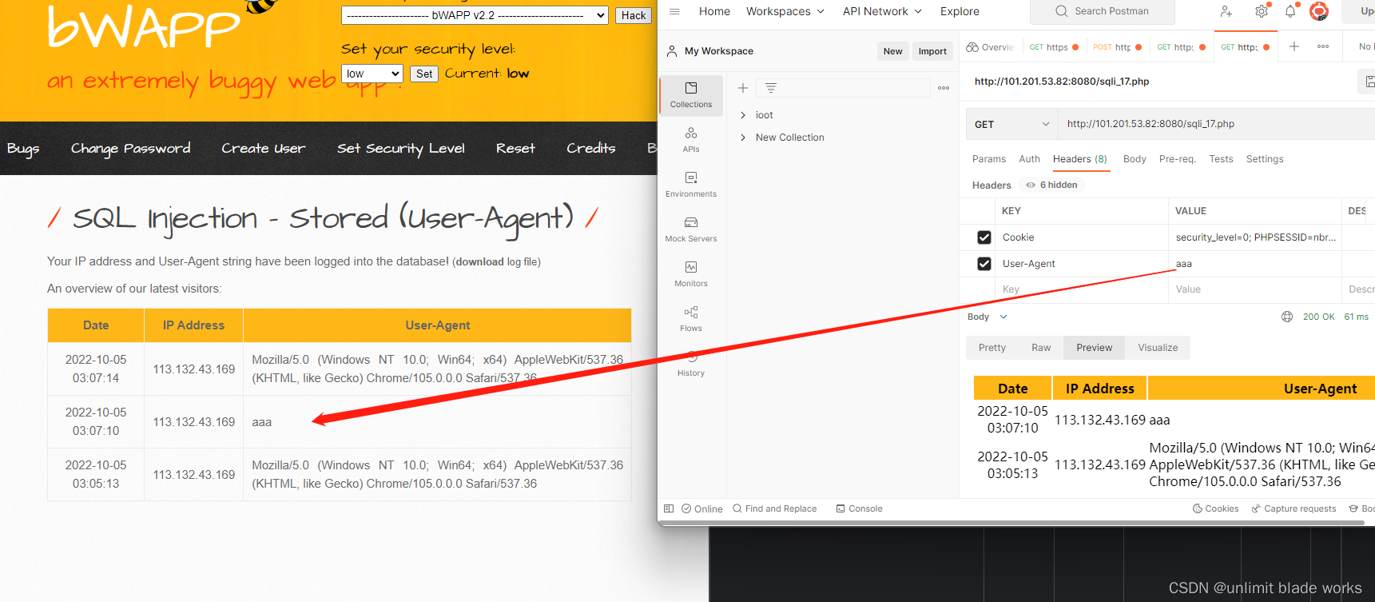Open Create User in bWAPP menu

tap(264, 149)
